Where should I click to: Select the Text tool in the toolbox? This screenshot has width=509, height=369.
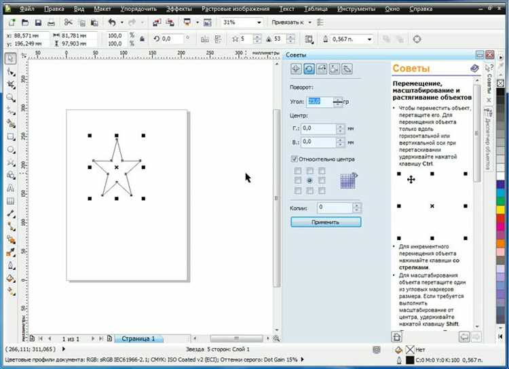point(11,189)
